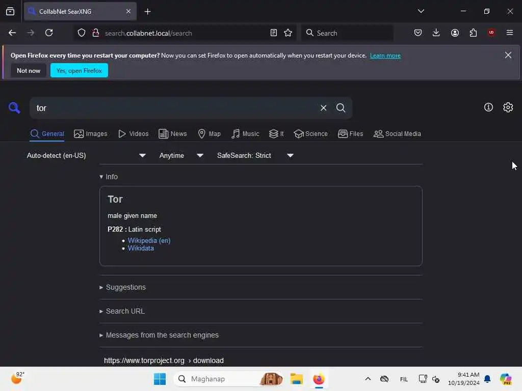Click the uBlock Origin extension icon
Viewport: 522px width, 391px height.
coord(491,33)
